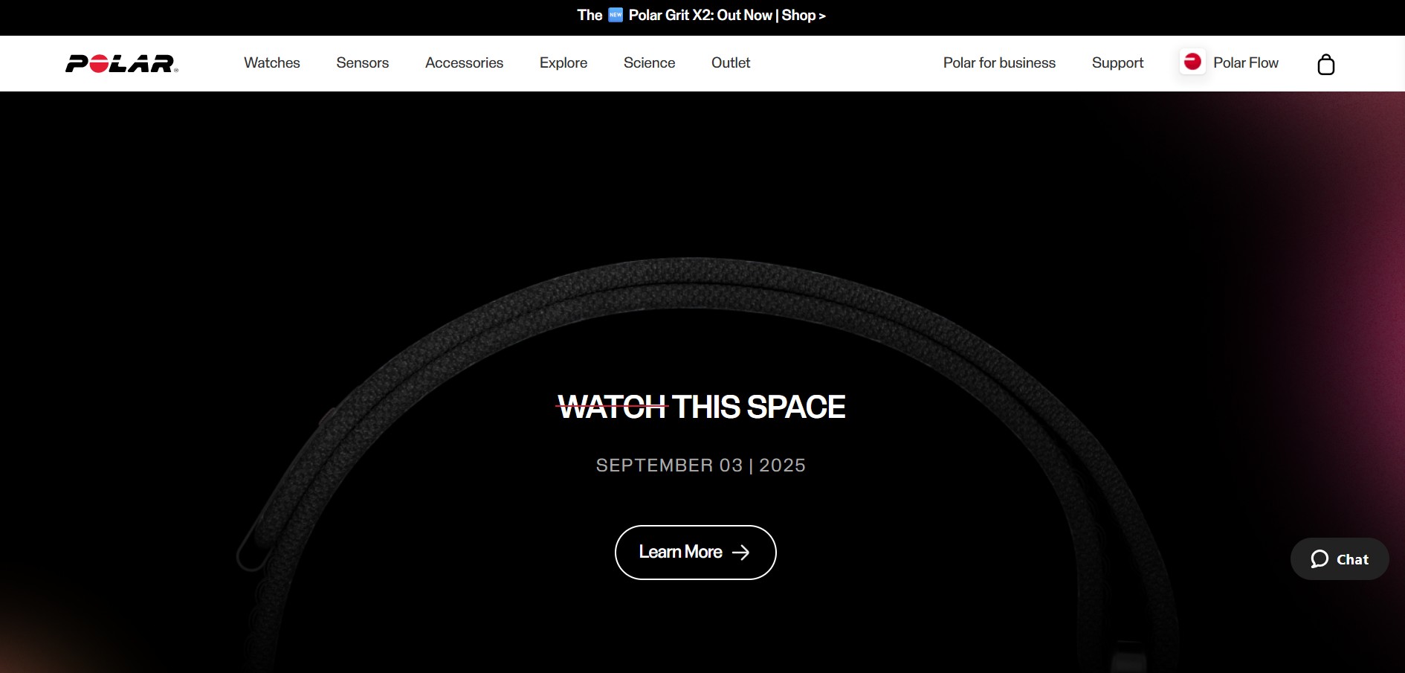
Task: Click the September 03 | 2025 date text
Action: point(700,466)
